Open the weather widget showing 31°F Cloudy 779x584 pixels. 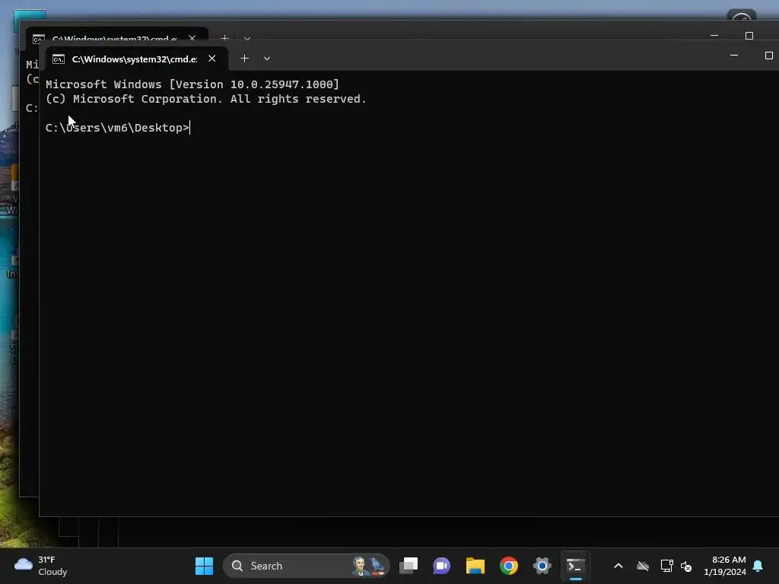41,566
